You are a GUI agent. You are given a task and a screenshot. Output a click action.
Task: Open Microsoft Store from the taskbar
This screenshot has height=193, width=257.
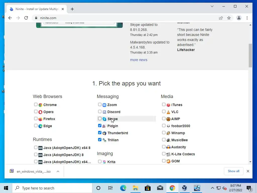148,188
